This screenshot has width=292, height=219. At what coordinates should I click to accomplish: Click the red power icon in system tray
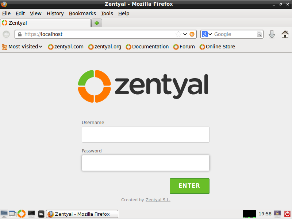pos(287,214)
